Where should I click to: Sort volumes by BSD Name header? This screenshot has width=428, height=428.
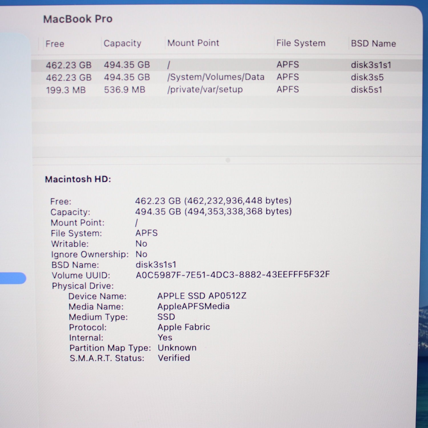click(373, 43)
